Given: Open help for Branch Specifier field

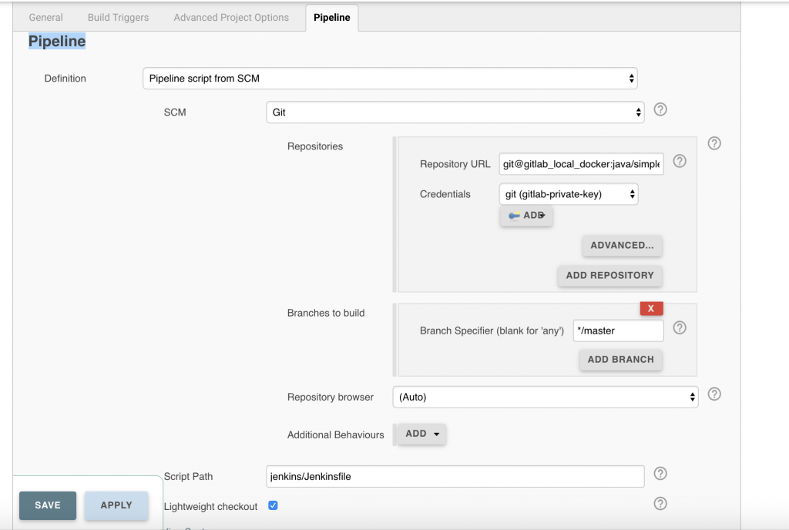Looking at the screenshot, I should coord(679,327).
